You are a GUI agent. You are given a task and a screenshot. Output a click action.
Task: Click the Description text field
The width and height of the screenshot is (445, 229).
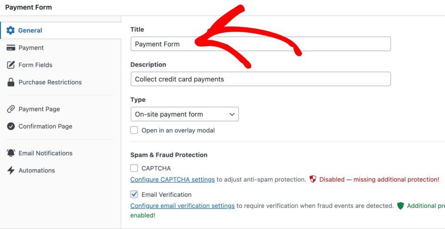(x=260, y=79)
